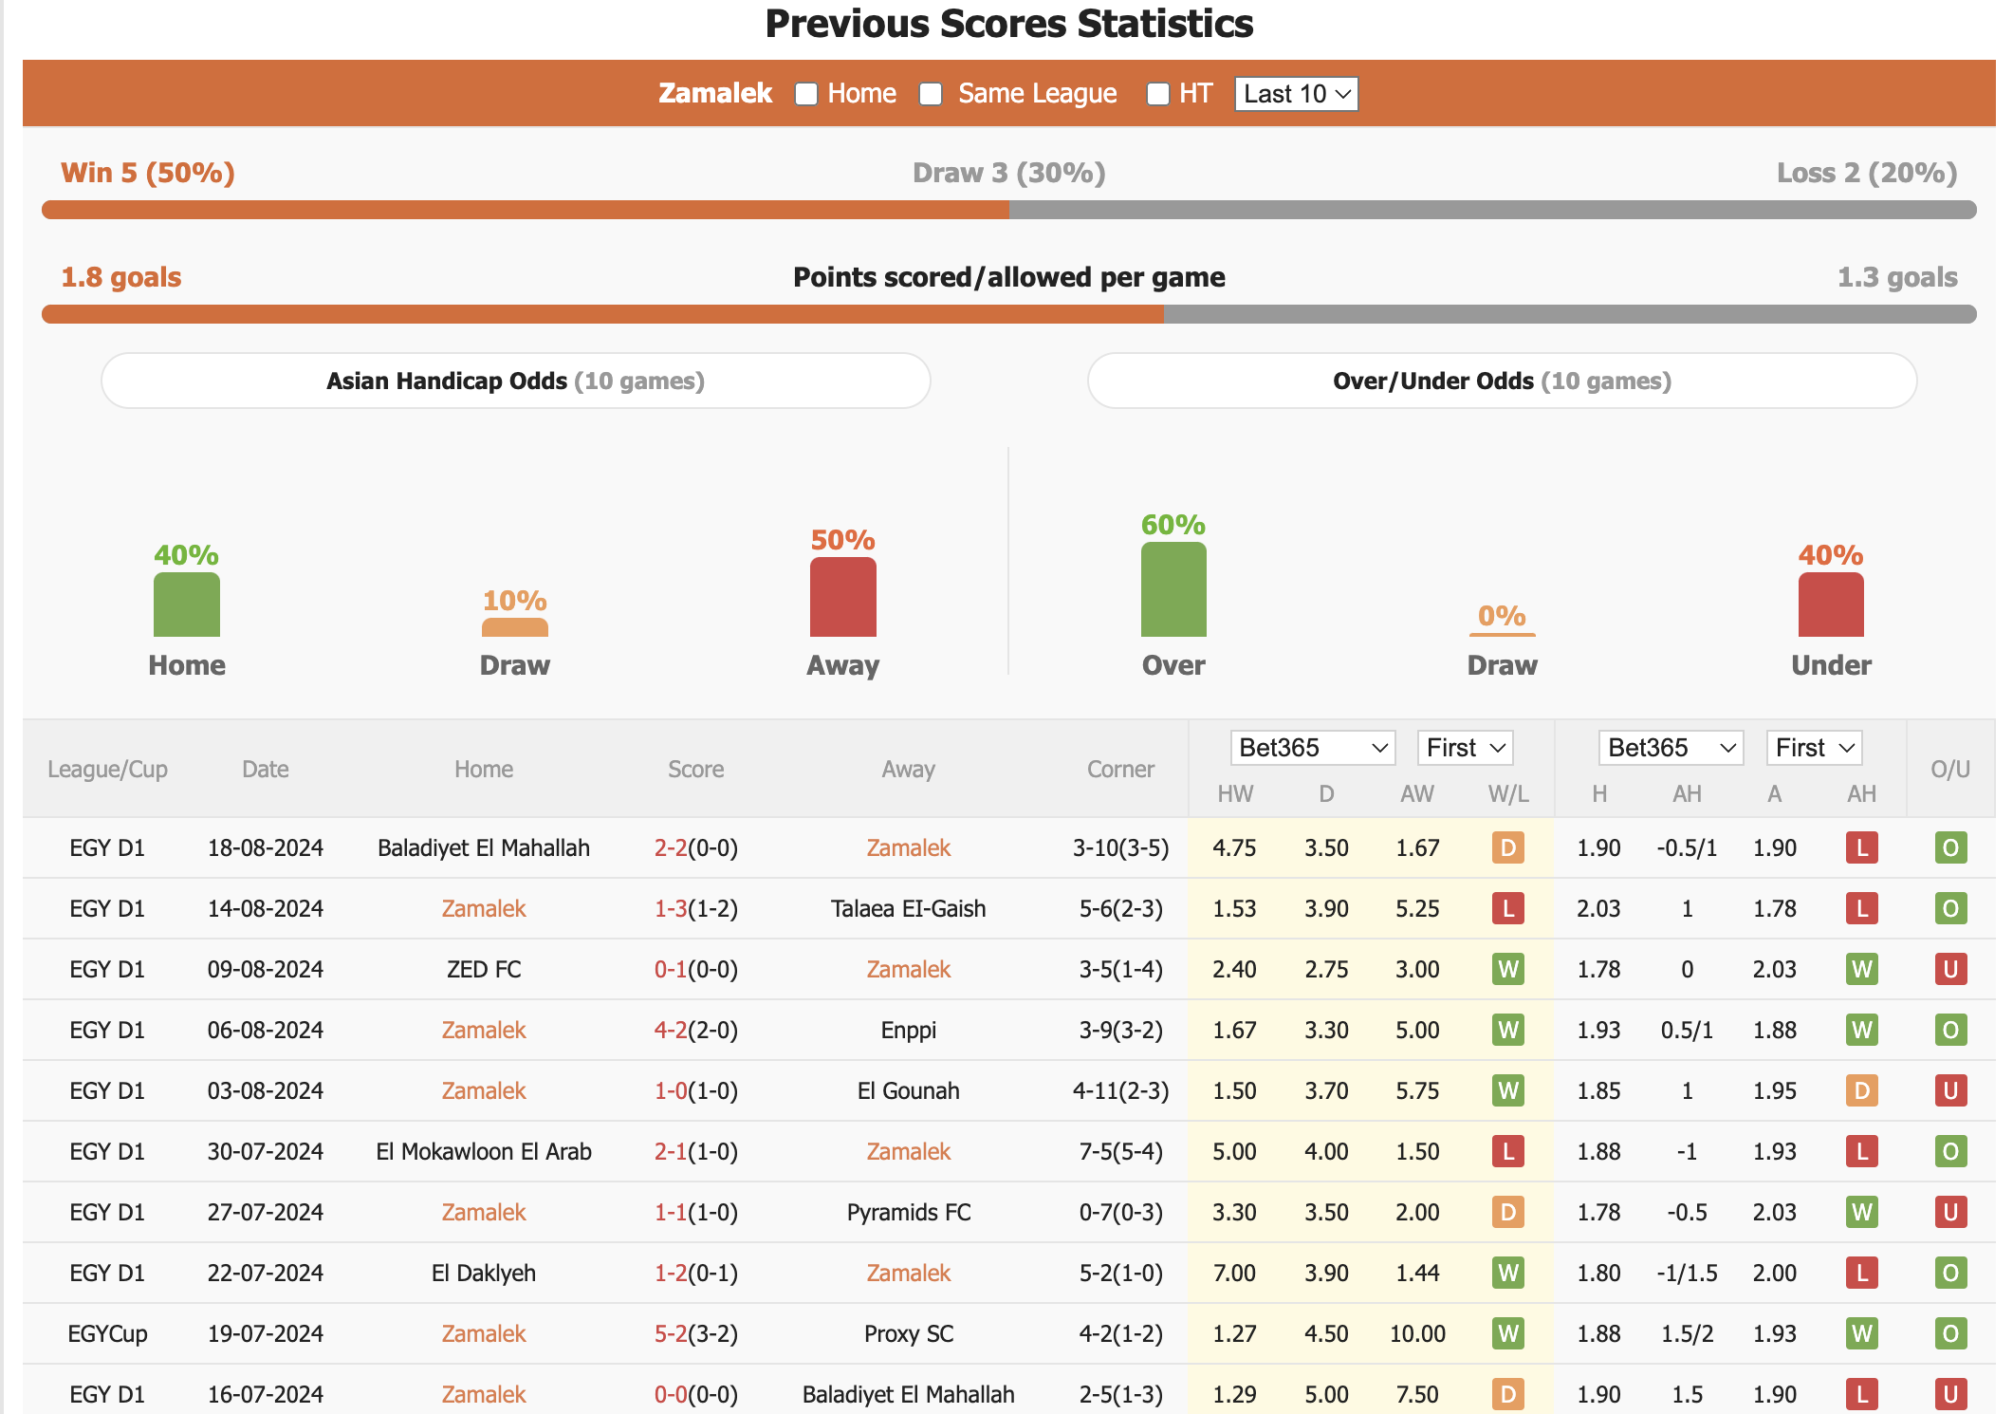The image size is (2013, 1414).
Task: Select the Asian Handicap Odds tab
Action: click(x=516, y=381)
